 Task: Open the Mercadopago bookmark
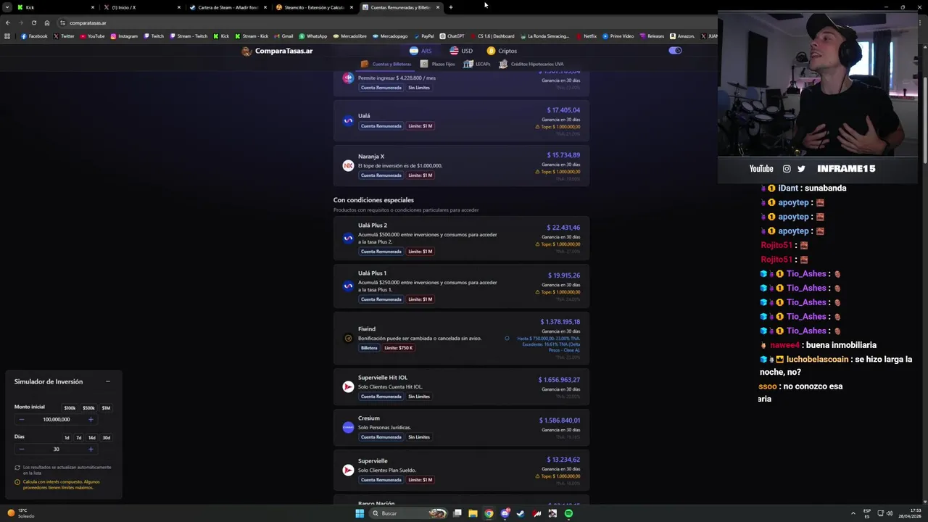[390, 36]
